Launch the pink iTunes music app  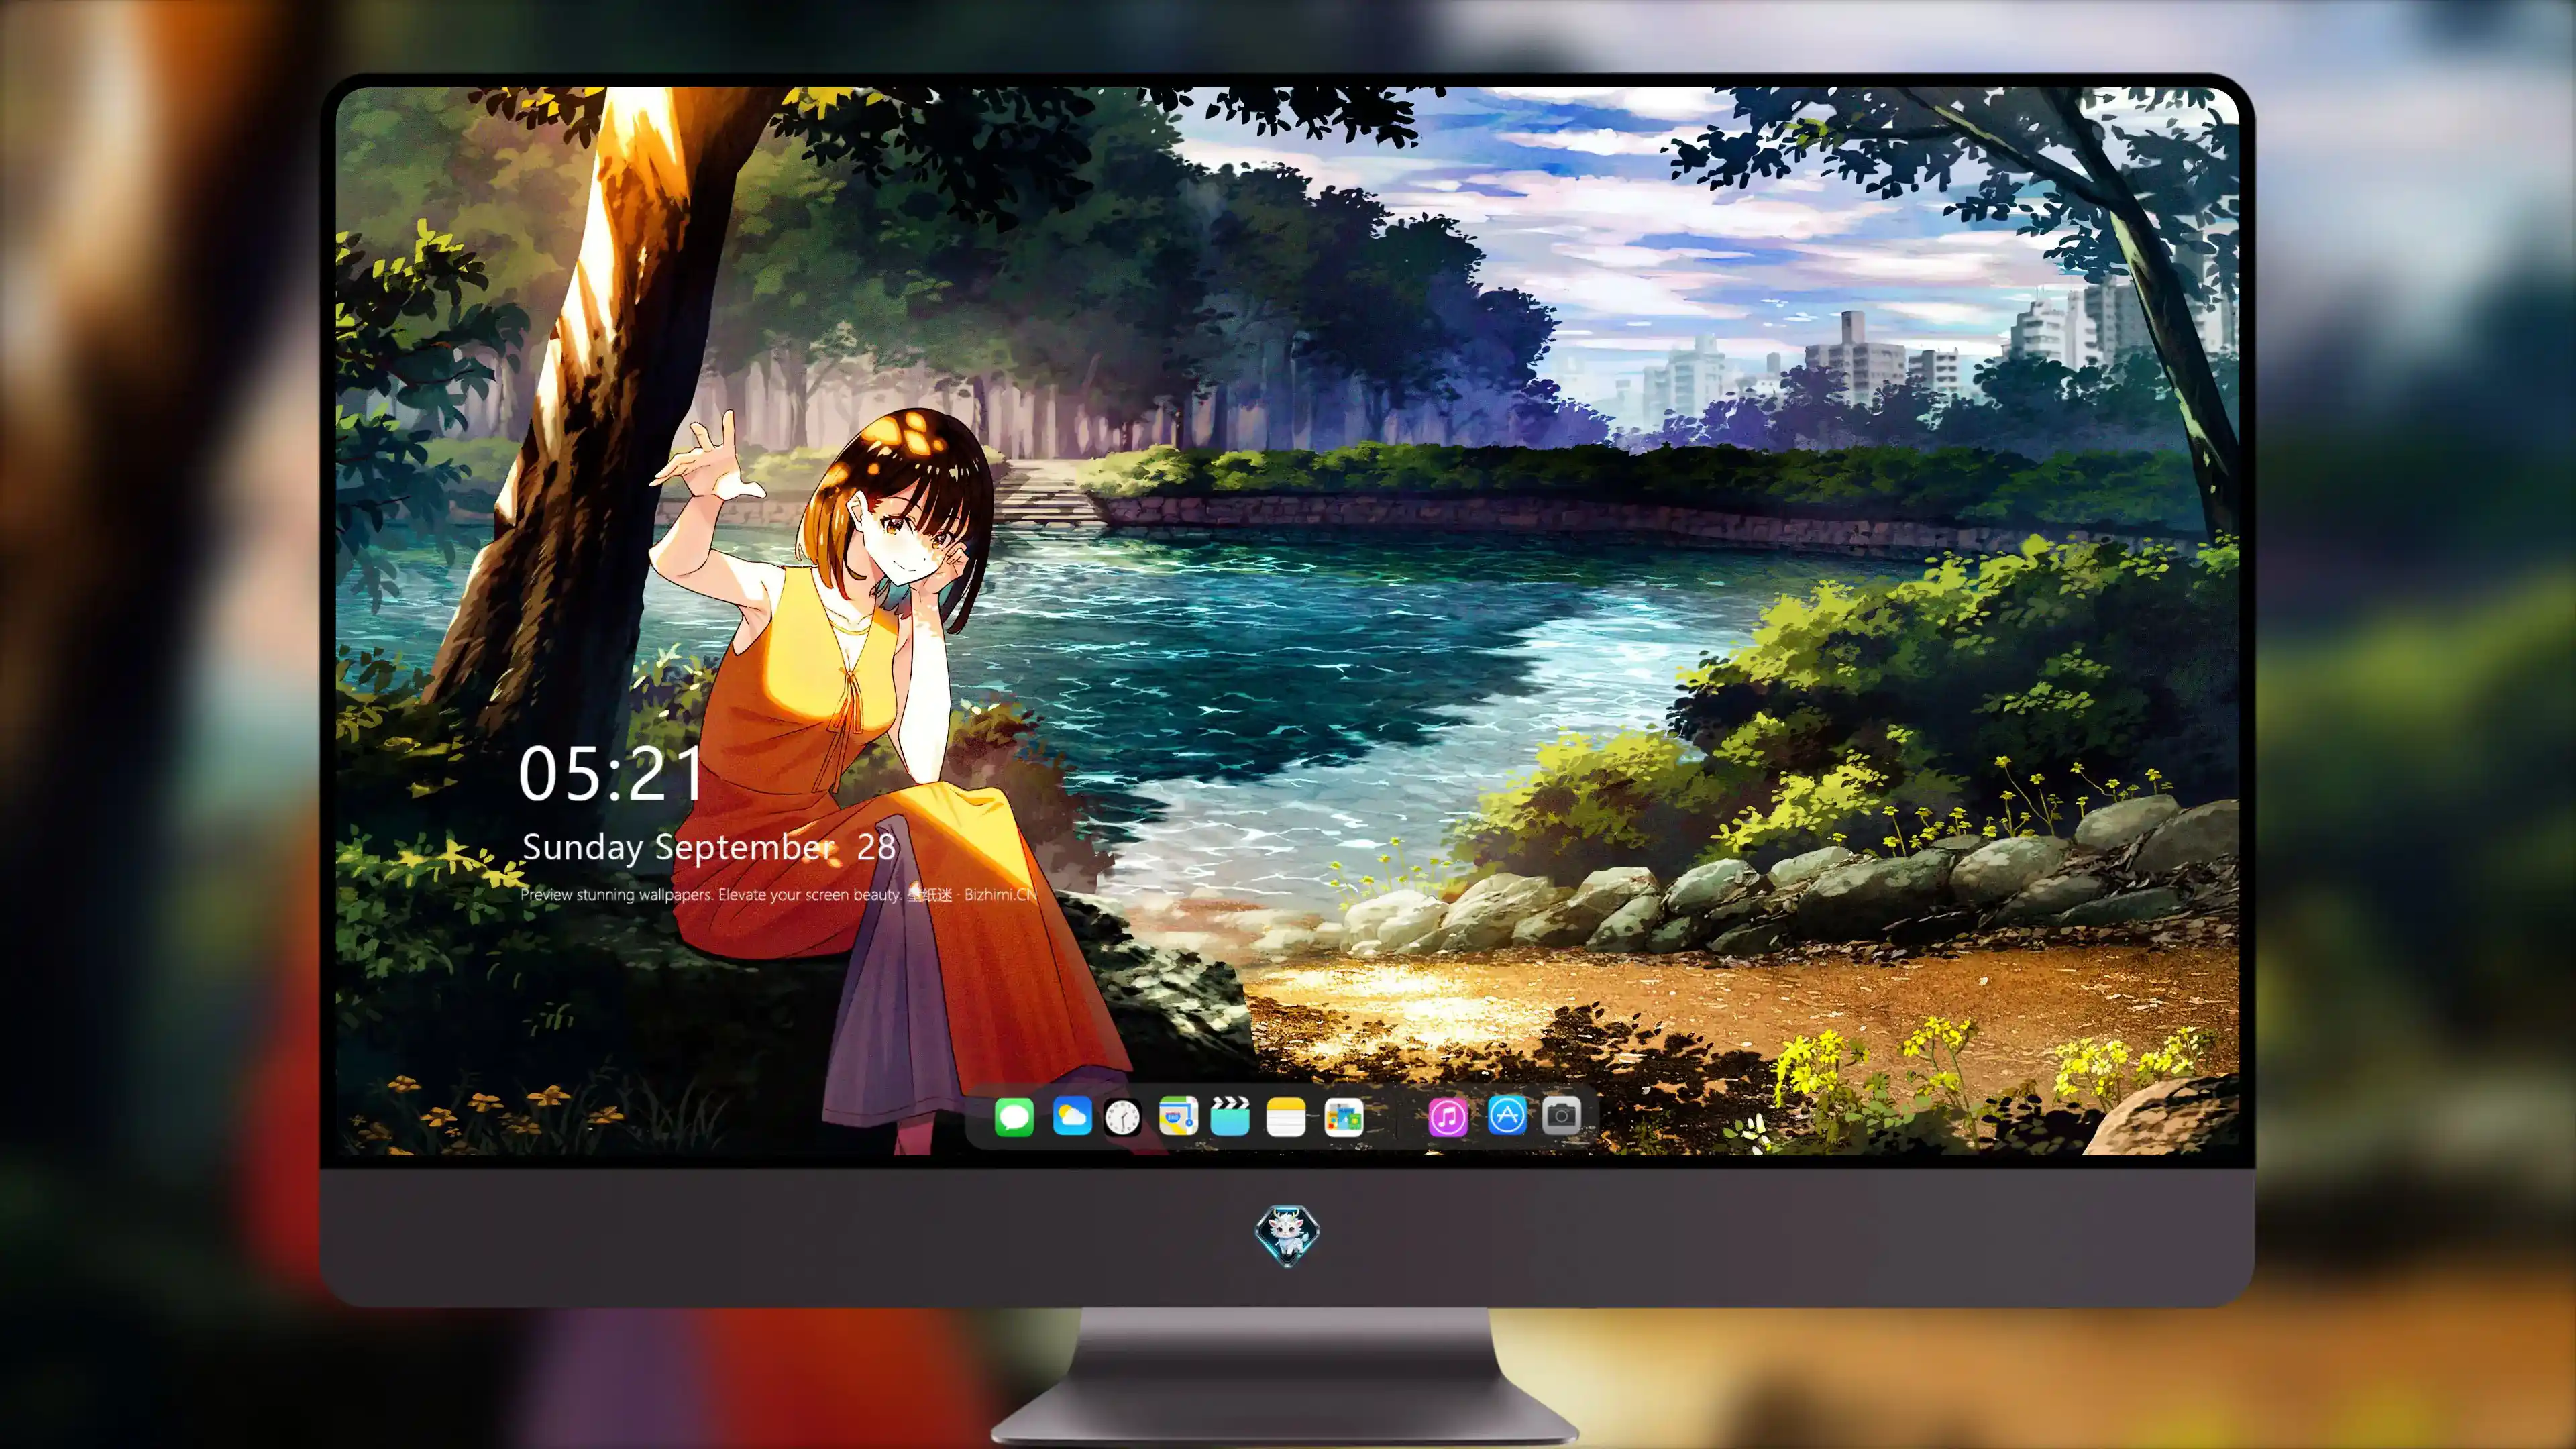(1448, 1117)
